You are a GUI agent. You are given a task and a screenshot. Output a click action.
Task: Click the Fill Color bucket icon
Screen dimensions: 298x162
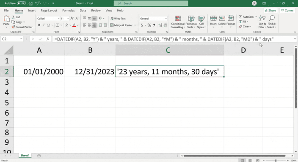[x=67, y=25]
